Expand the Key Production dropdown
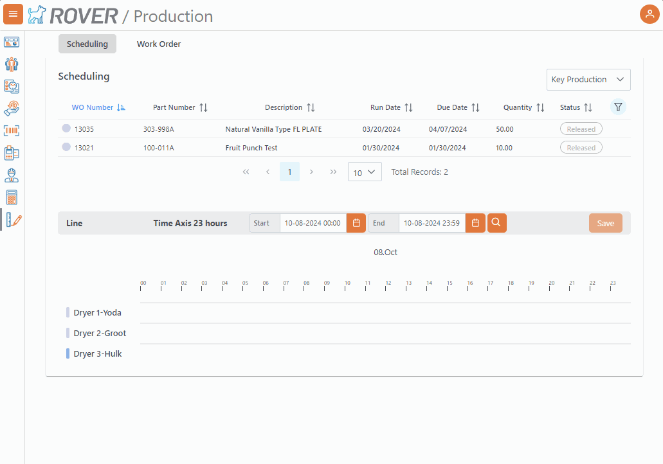 [x=588, y=80]
